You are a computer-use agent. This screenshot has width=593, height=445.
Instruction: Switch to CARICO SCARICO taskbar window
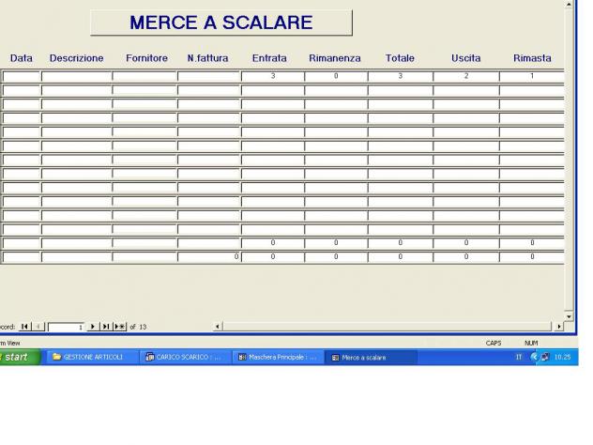click(186, 357)
